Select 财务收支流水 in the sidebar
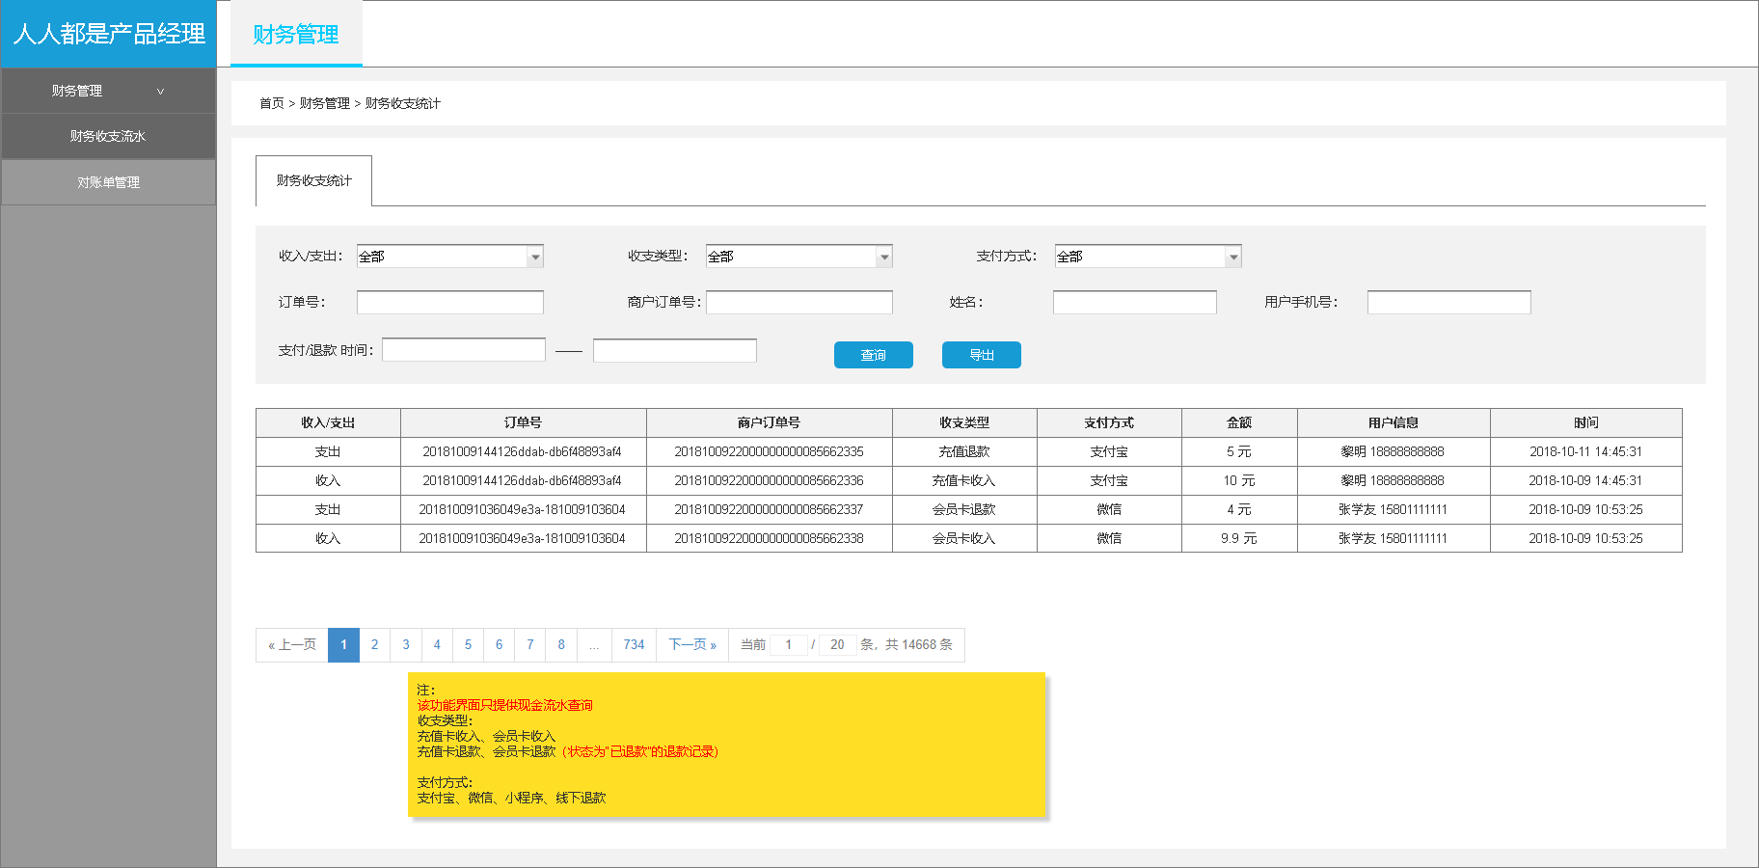 tap(108, 135)
